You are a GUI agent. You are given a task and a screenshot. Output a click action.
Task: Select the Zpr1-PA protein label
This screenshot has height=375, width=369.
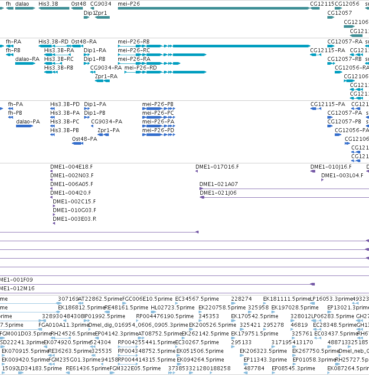point(108,130)
